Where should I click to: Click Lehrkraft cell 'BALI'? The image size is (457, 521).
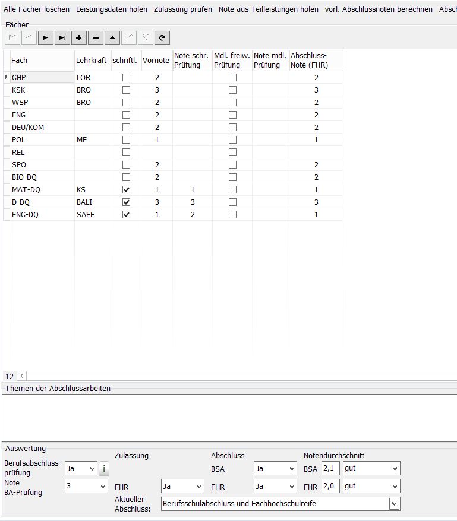pyautogui.click(x=93, y=202)
